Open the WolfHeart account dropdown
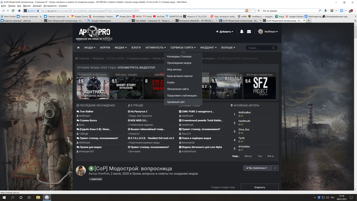Screen dimensions: 357x201 tap(271, 32)
